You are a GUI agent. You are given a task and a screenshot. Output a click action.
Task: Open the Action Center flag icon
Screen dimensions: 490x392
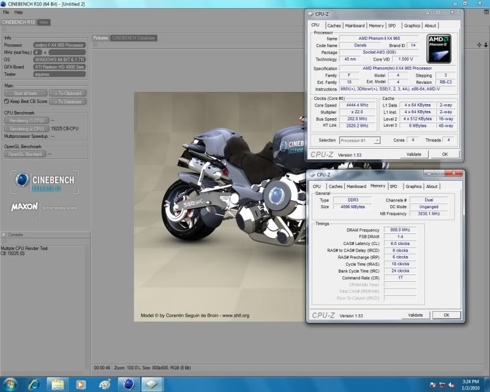(433, 385)
